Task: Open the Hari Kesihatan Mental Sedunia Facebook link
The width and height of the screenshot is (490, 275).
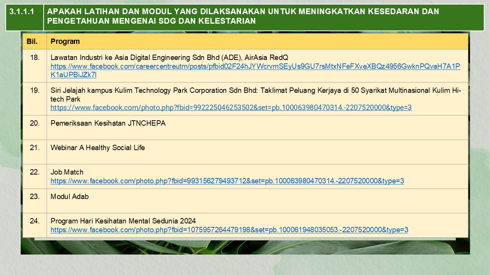Action: point(229,230)
